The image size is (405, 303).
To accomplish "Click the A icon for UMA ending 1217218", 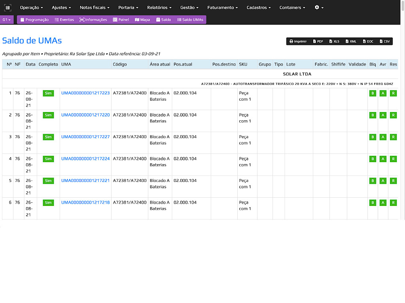I will coord(383,203).
